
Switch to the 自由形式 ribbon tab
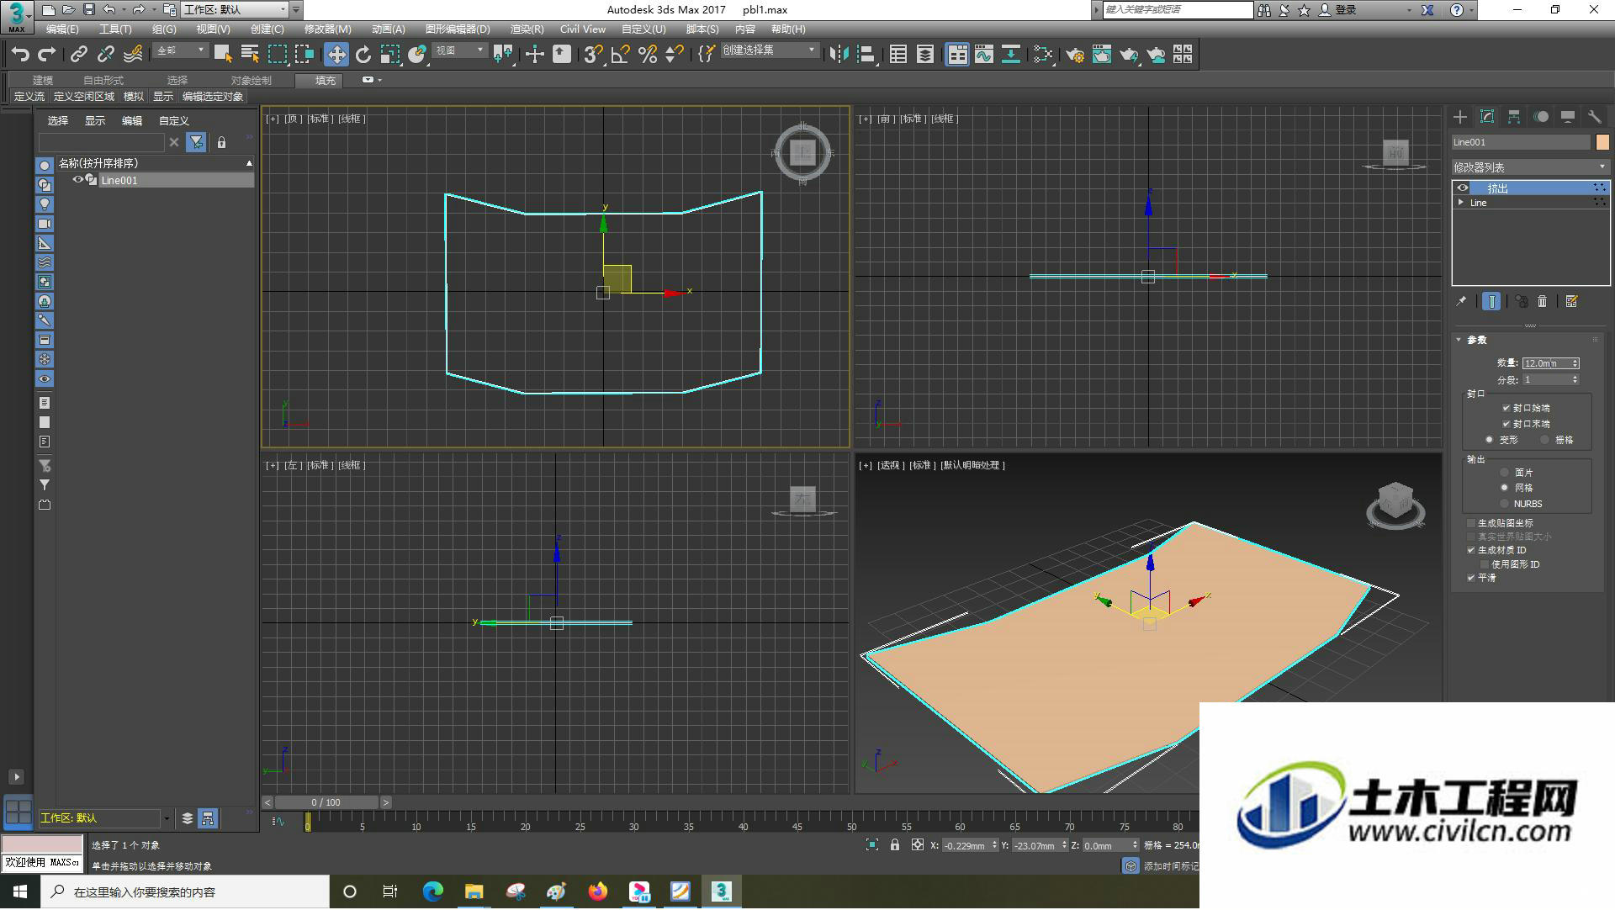pyautogui.click(x=103, y=81)
